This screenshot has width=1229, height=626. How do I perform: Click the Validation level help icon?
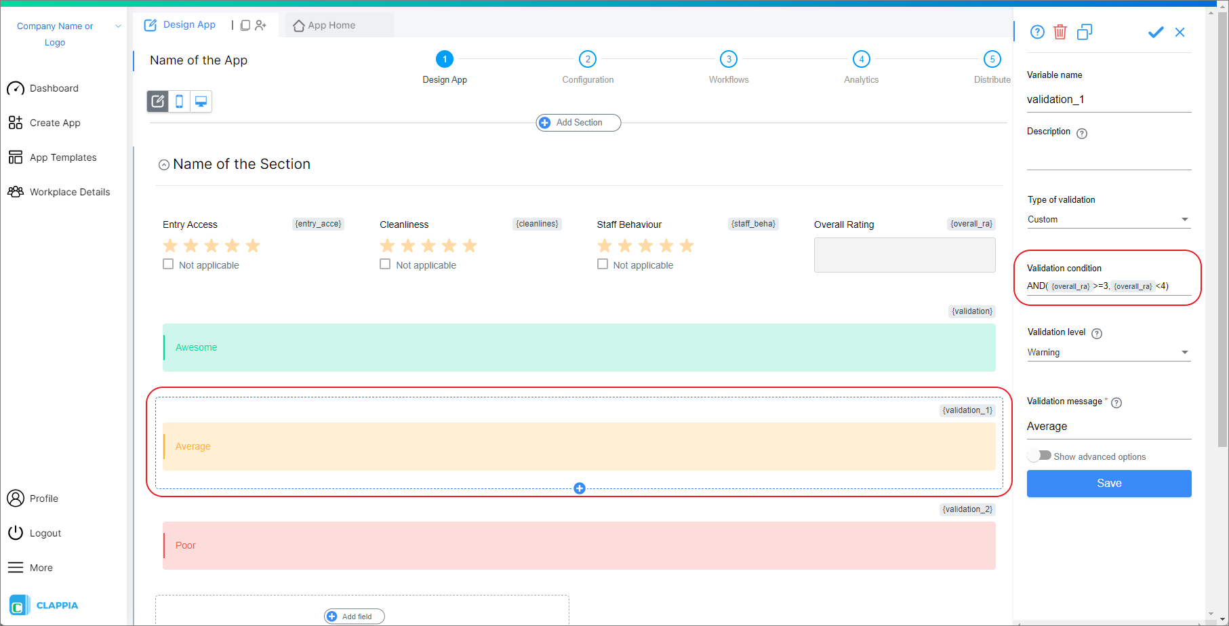[1097, 333]
